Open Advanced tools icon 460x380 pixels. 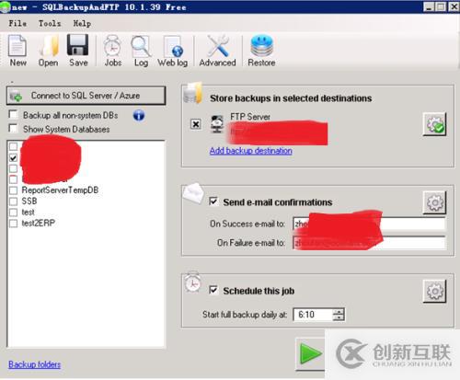tap(217, 51)
